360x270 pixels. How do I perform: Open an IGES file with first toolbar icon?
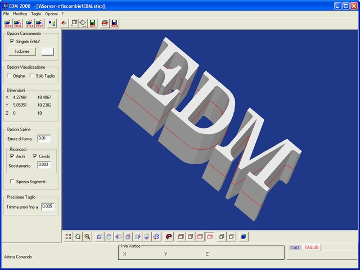[8, 23]
